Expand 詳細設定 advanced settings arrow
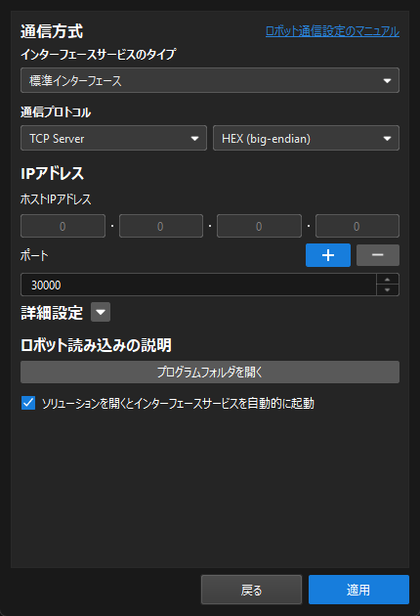This screenshot has width=420, height=616. [101, 312]
